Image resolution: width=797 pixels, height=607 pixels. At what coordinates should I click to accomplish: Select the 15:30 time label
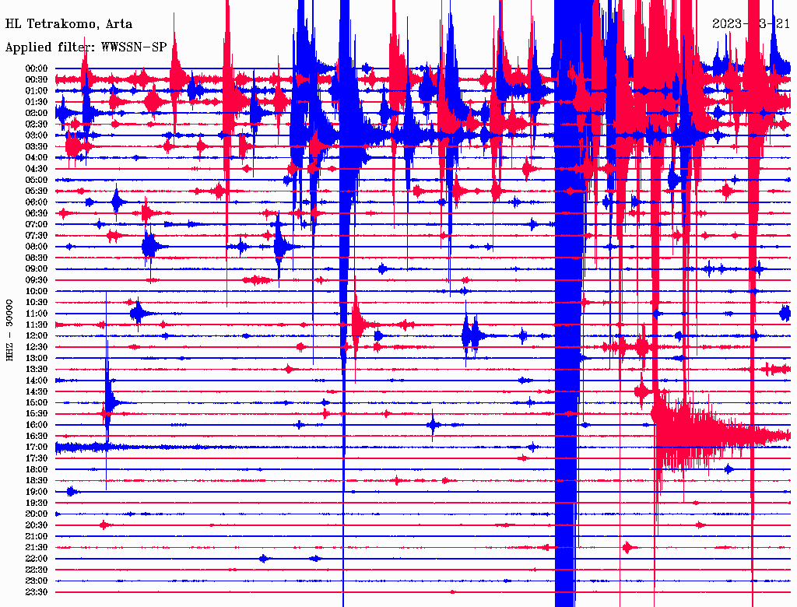coord(37,414)
